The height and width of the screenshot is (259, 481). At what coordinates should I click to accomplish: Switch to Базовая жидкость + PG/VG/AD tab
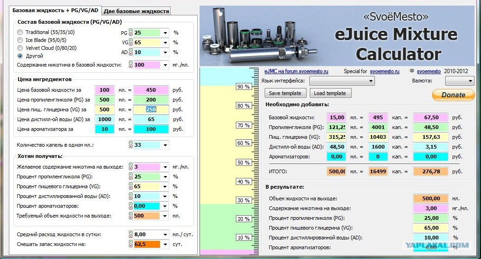point(55,10)
